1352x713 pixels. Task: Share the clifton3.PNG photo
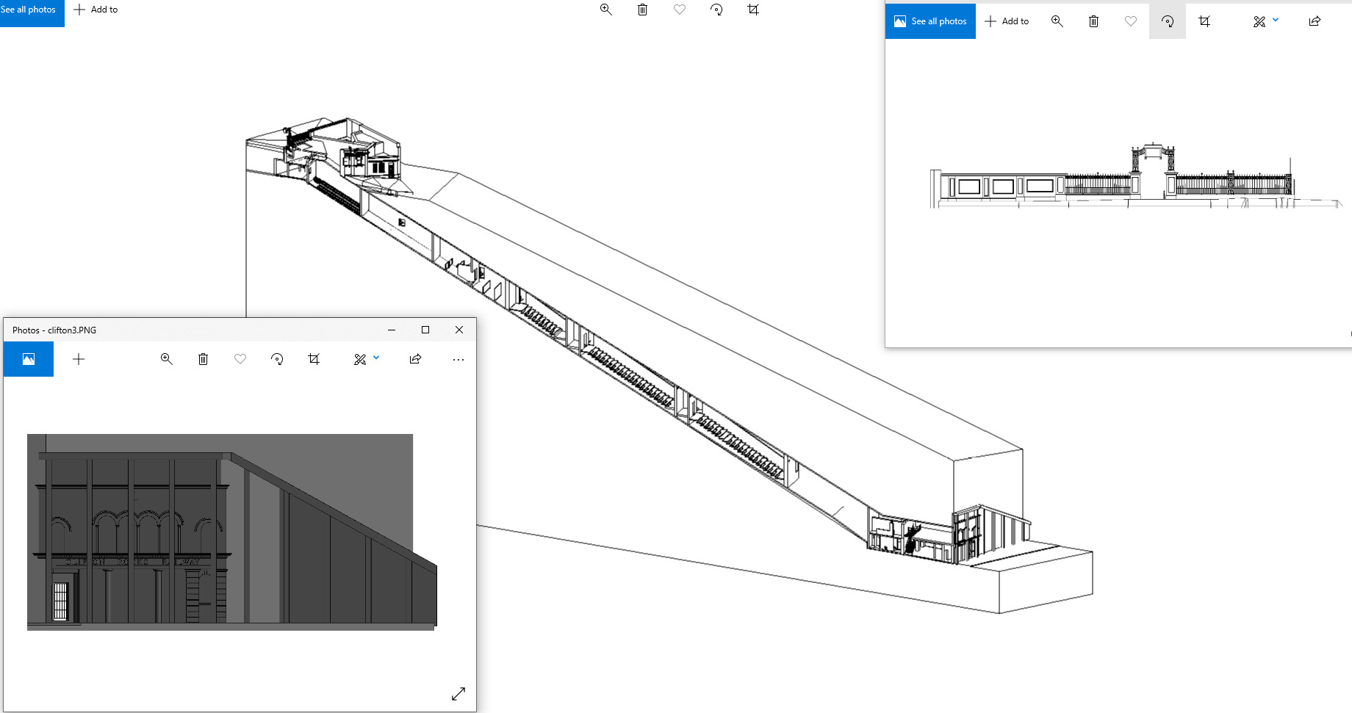pyautogui.click(x=415, y=359)
